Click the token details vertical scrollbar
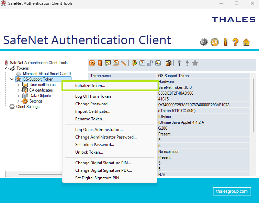The height and width of the screenshot is (203, 259). pyautogui.click(x=253, y=106)
